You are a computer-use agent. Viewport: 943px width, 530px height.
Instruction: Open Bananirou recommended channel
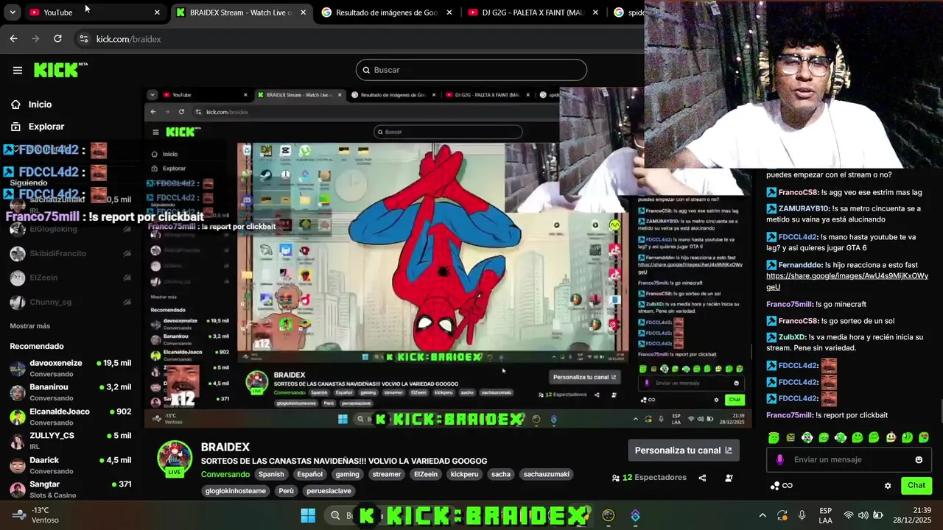tap(70, 392)
